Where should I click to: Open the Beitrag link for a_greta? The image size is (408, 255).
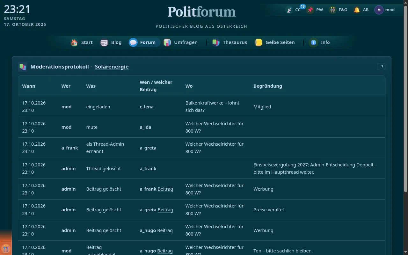[165, 210]
